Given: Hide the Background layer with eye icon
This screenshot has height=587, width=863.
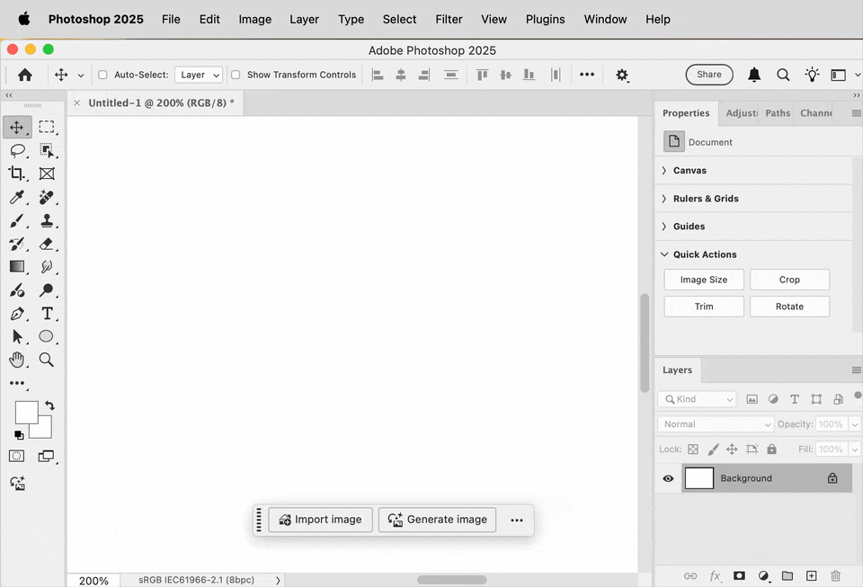Looking at the screenshot, I should pyautogui.click(x=668, y=478).
